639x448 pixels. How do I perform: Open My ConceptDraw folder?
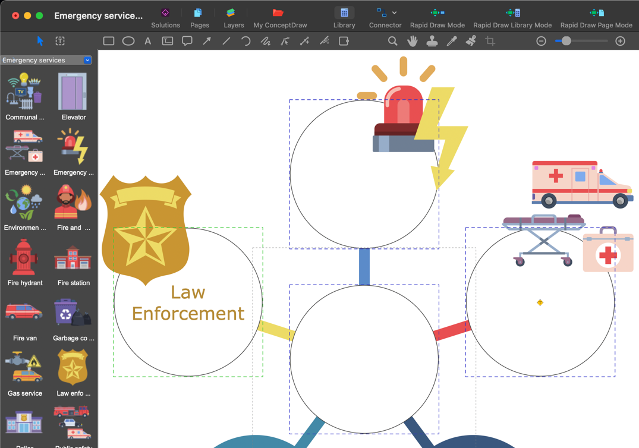point(280,18)
